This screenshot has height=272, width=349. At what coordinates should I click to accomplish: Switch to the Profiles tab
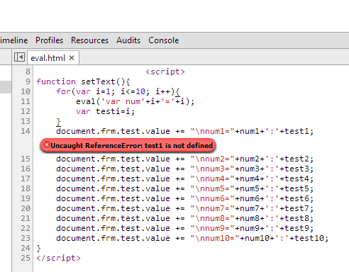click(x=49, y=40)
